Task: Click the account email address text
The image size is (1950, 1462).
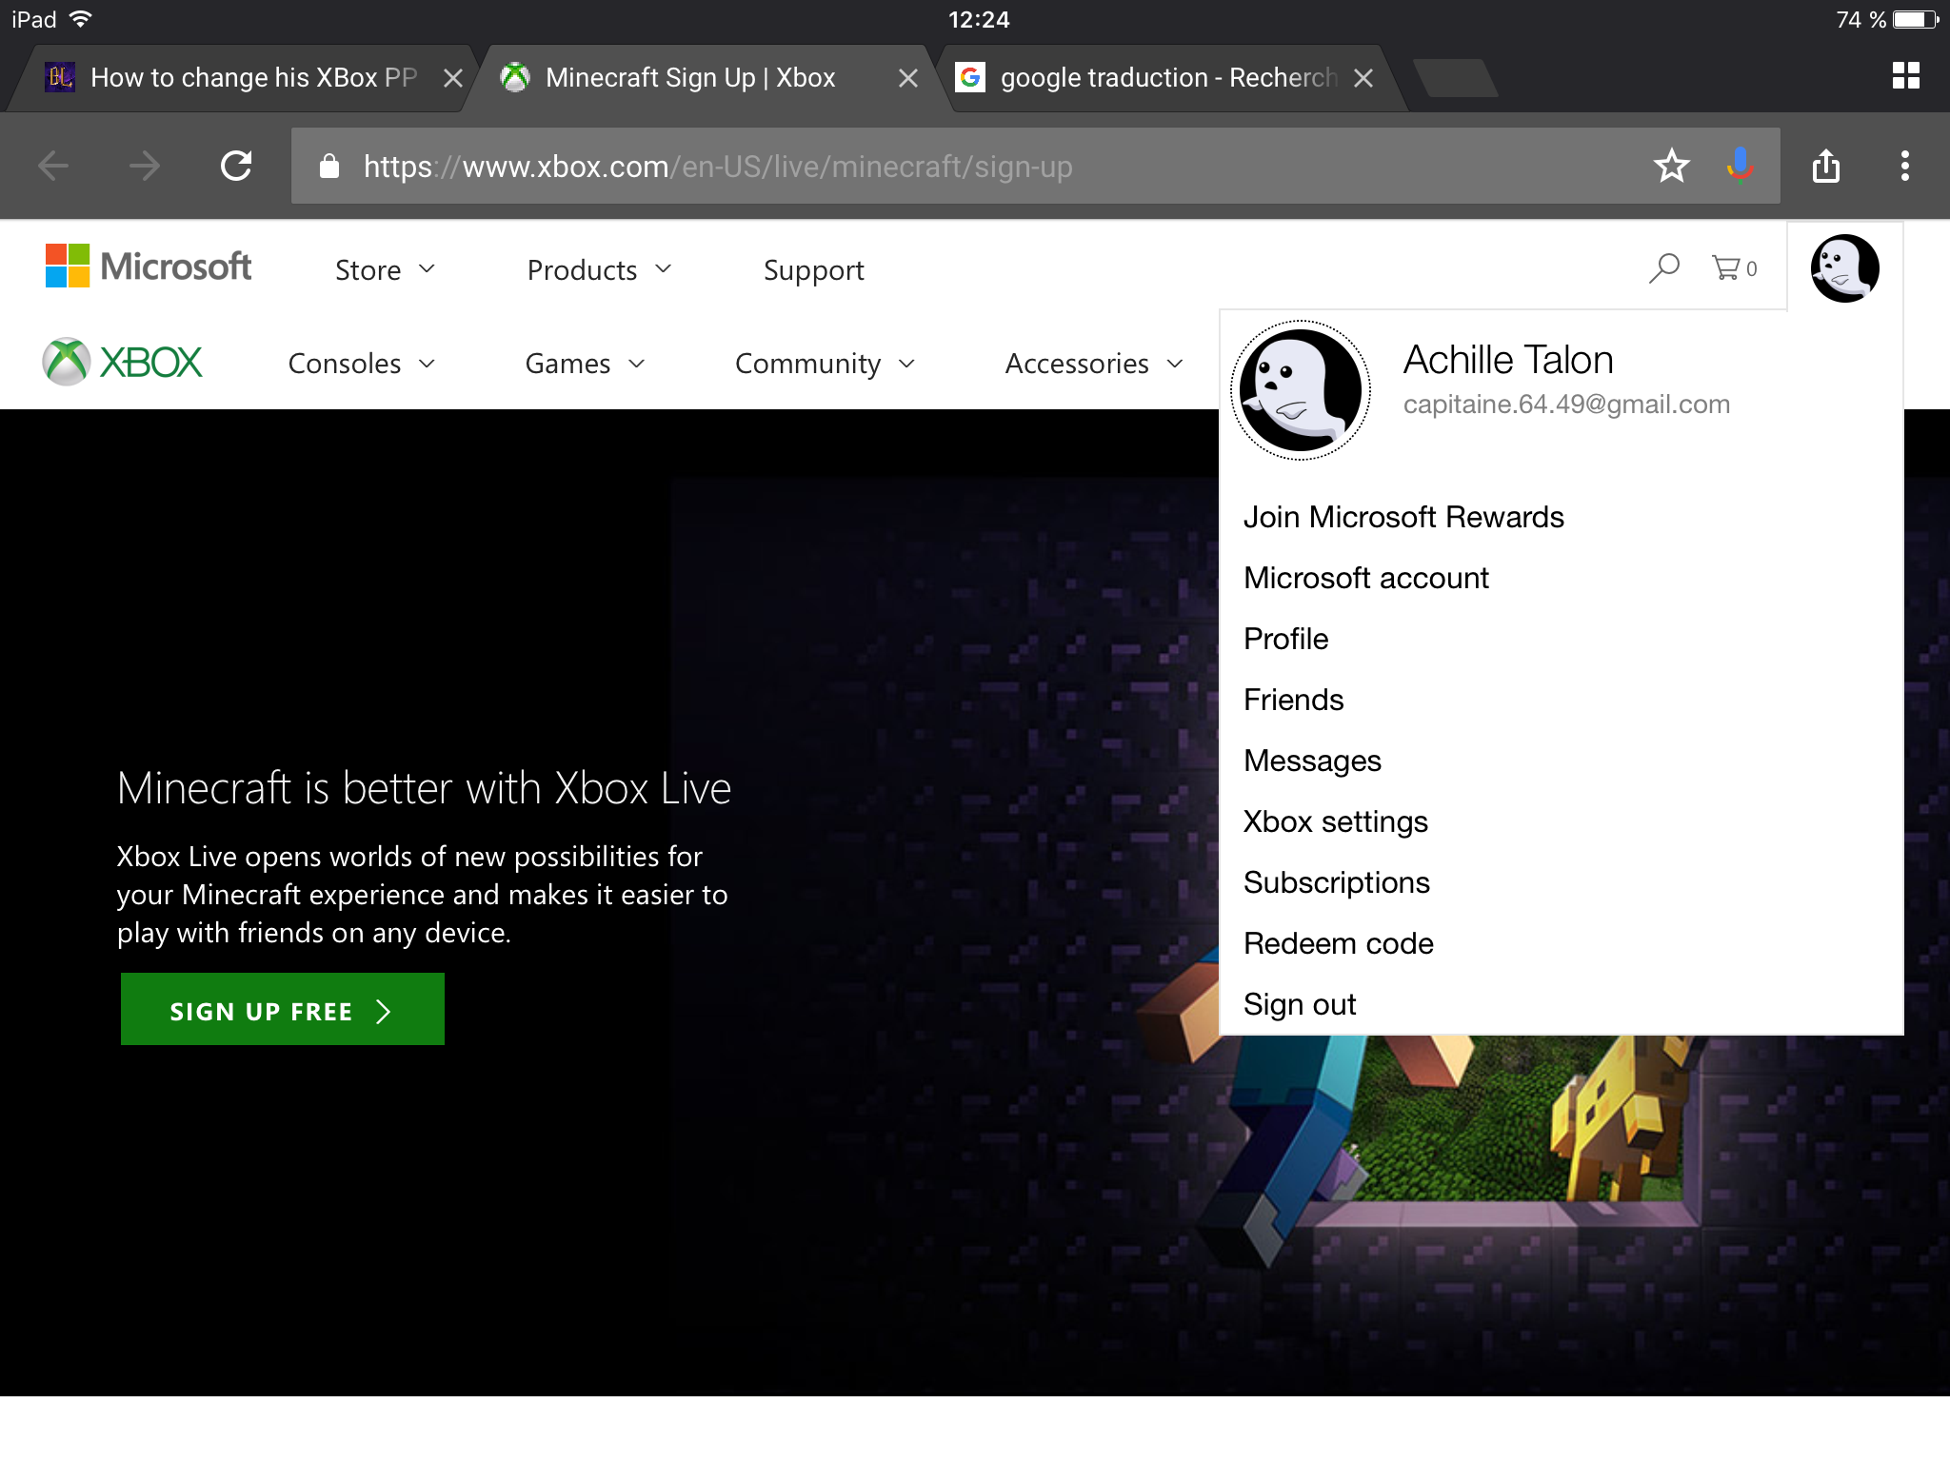Action: coord(1566,405)
